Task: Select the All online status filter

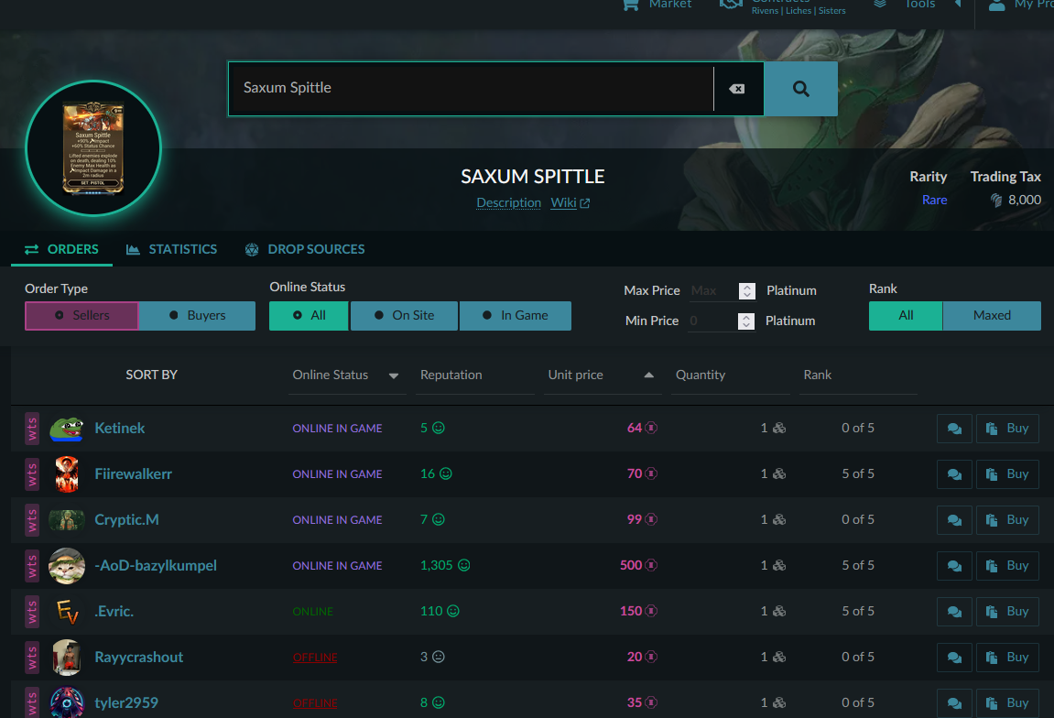Action: pos(309,315)
